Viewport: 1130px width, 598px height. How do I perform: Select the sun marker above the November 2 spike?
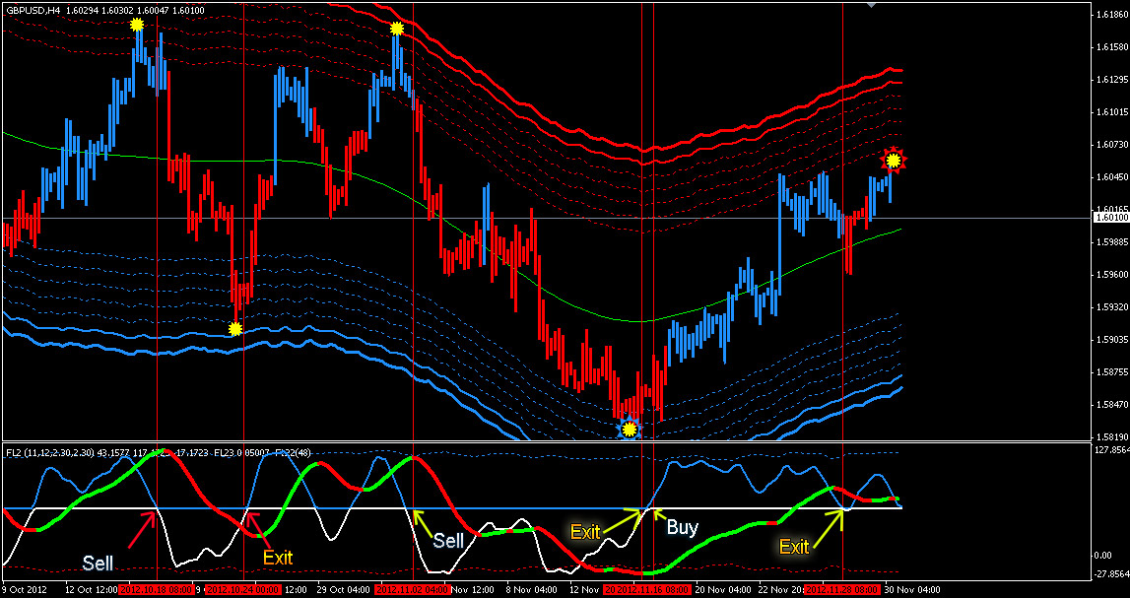tap(397, 29)
